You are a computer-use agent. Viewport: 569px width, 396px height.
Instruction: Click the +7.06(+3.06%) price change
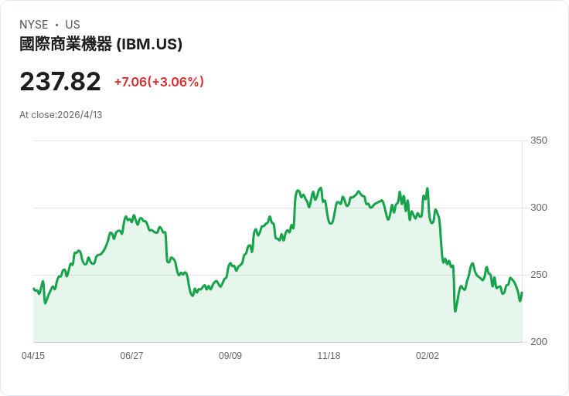pos(158,82)
